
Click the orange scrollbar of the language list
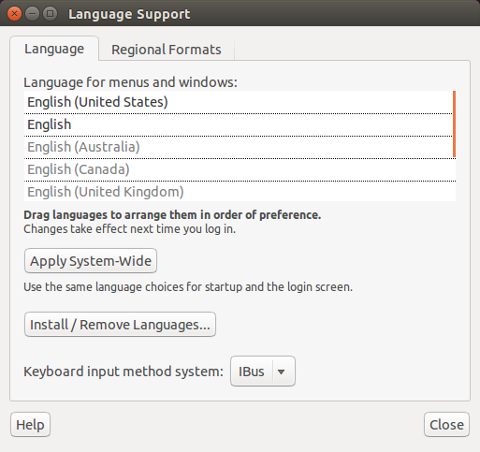454,124
